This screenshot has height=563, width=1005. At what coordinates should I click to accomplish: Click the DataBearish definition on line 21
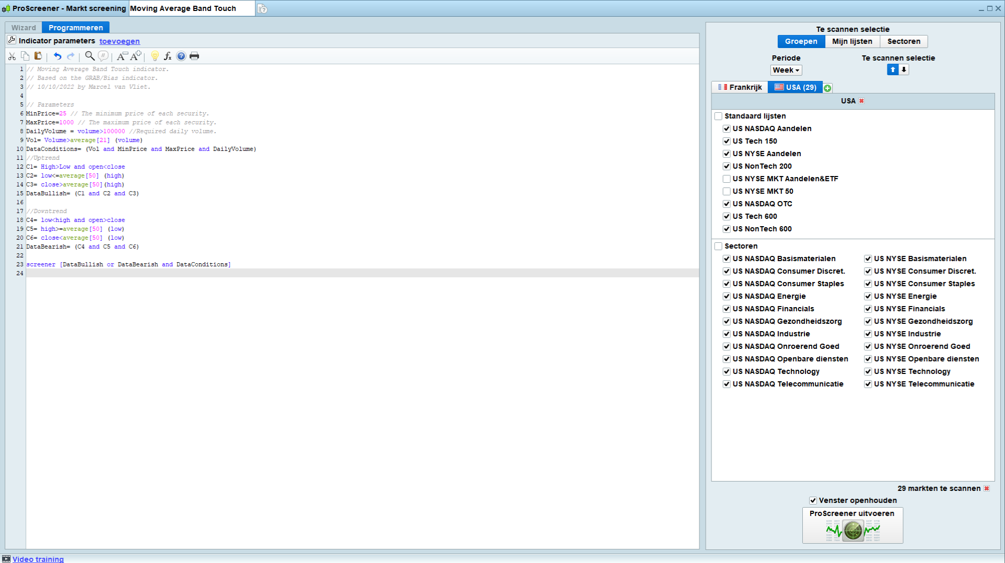[83, 247]
